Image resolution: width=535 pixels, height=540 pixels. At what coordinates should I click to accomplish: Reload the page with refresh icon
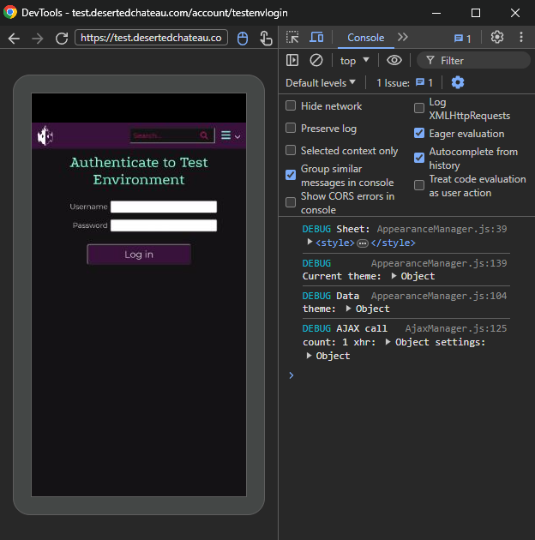[61, 38]
